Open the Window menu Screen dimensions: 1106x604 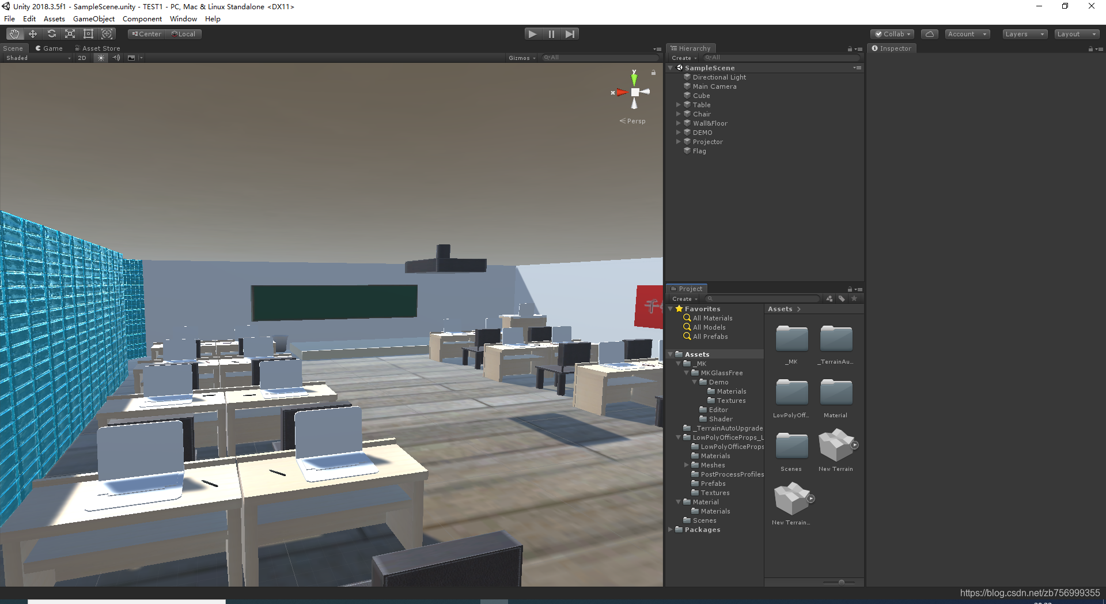click(183, 18)
